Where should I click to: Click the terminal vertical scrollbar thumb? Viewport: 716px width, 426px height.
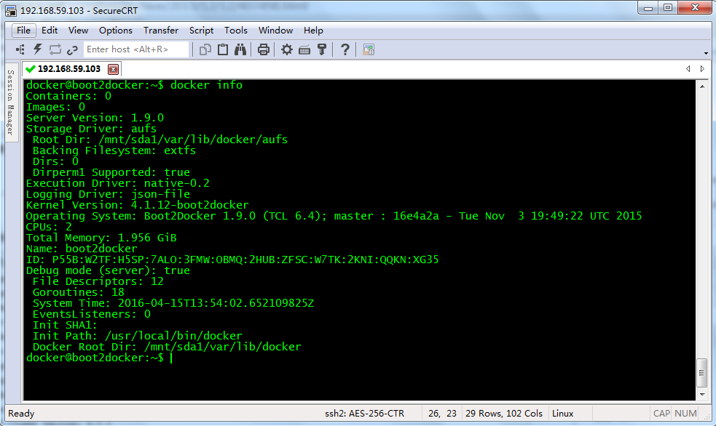pos(702,373)
